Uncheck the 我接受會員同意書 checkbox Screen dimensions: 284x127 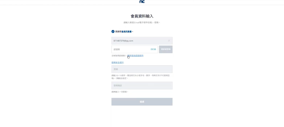(x=113, y=32)
